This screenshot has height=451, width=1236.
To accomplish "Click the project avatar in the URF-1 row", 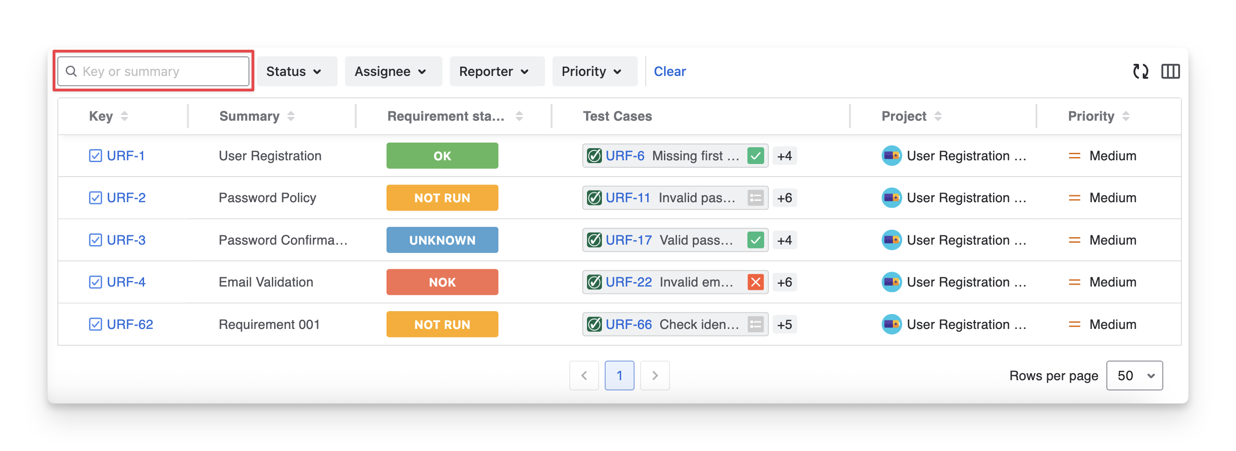I will coord(891,156).
